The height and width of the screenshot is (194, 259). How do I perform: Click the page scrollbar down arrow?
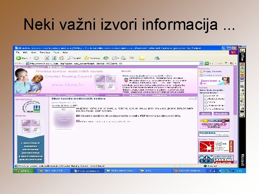coord(235,162)
